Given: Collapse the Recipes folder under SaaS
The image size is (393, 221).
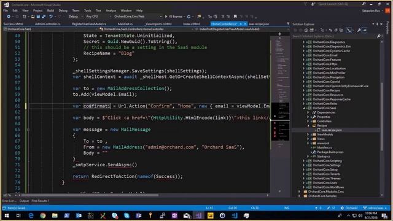Looking at the screenshot, I should (308, 125).
